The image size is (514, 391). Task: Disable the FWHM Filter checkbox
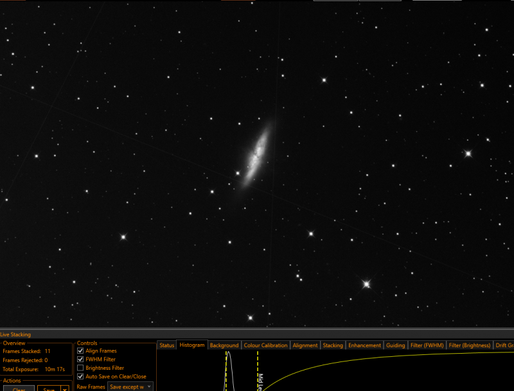coord(80,359)
